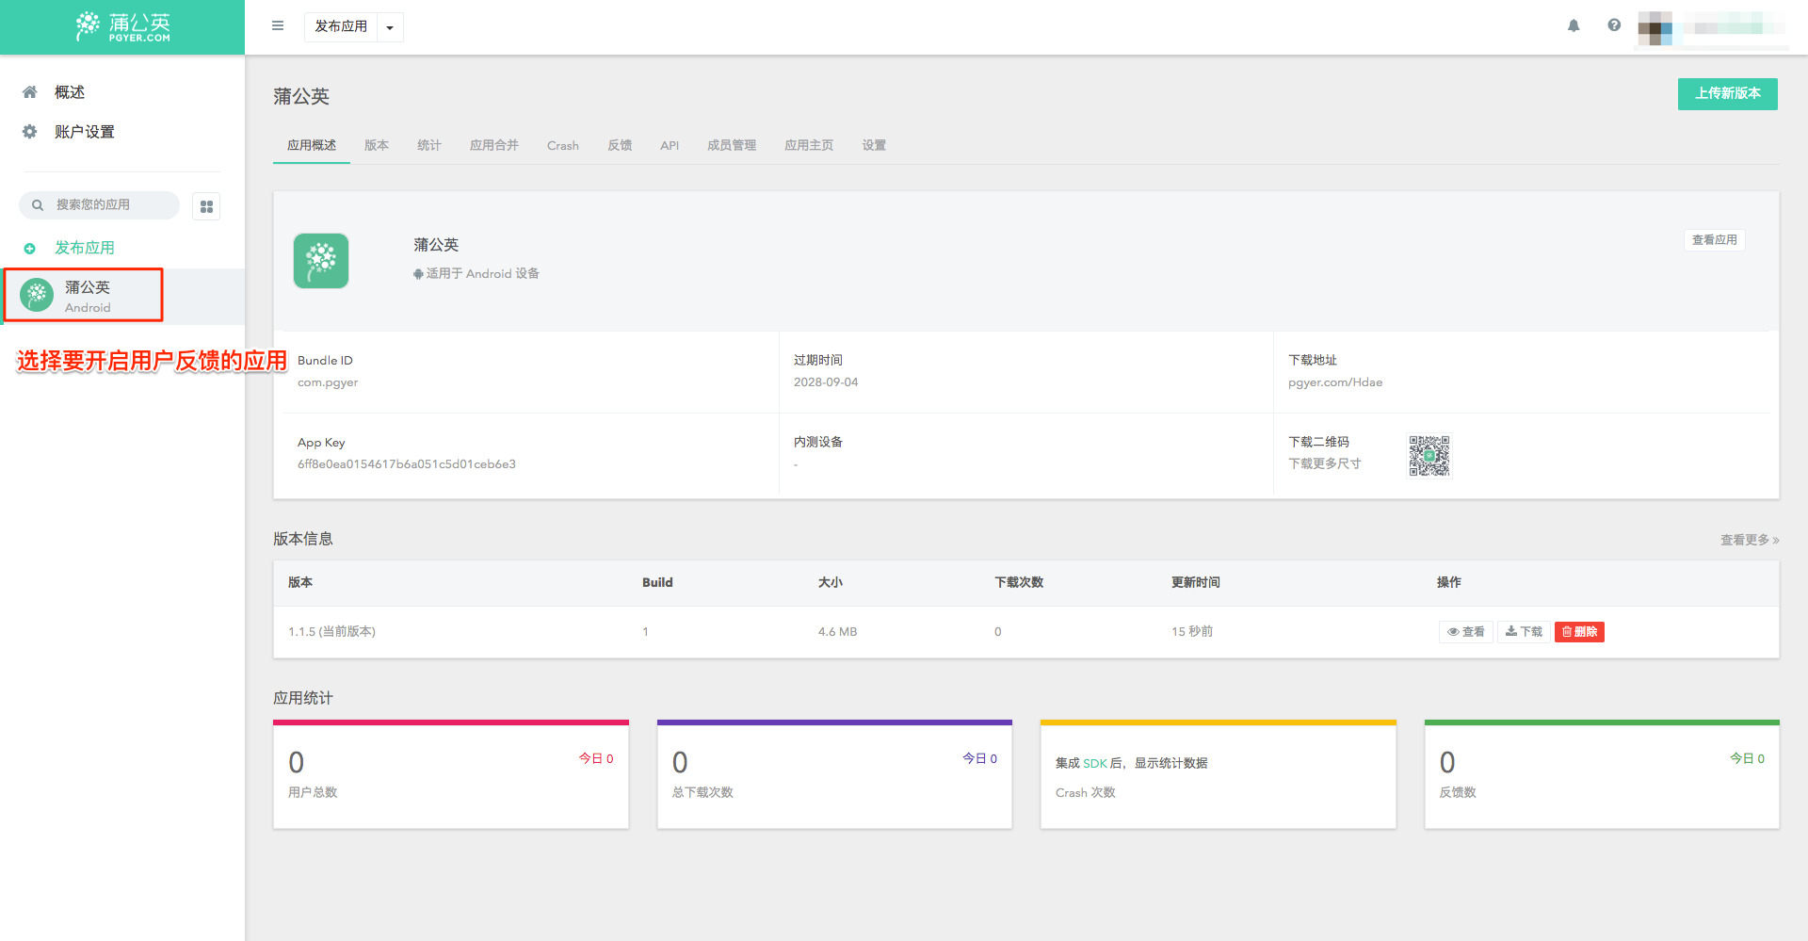
Task: Click the 上传新版本 button
Action: [1727, 93]
